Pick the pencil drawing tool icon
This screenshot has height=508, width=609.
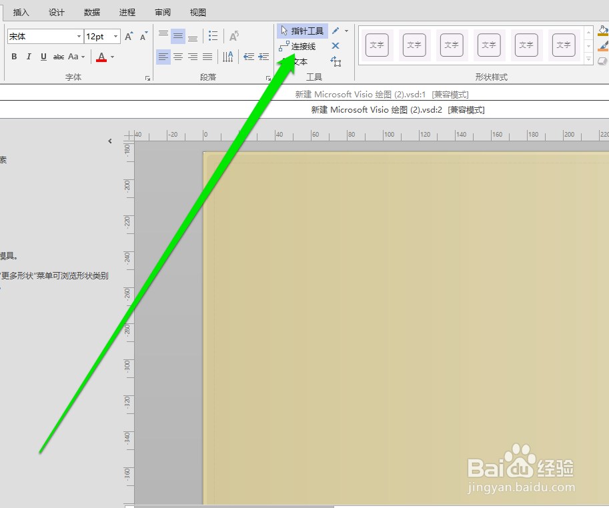pos(336,31)
